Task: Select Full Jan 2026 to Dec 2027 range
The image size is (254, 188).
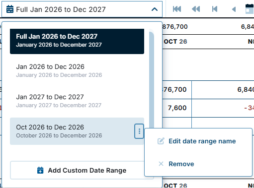Action: (77, 41)
